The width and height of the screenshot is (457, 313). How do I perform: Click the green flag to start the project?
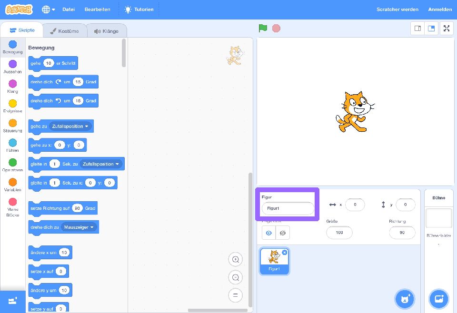pos(262,28)
